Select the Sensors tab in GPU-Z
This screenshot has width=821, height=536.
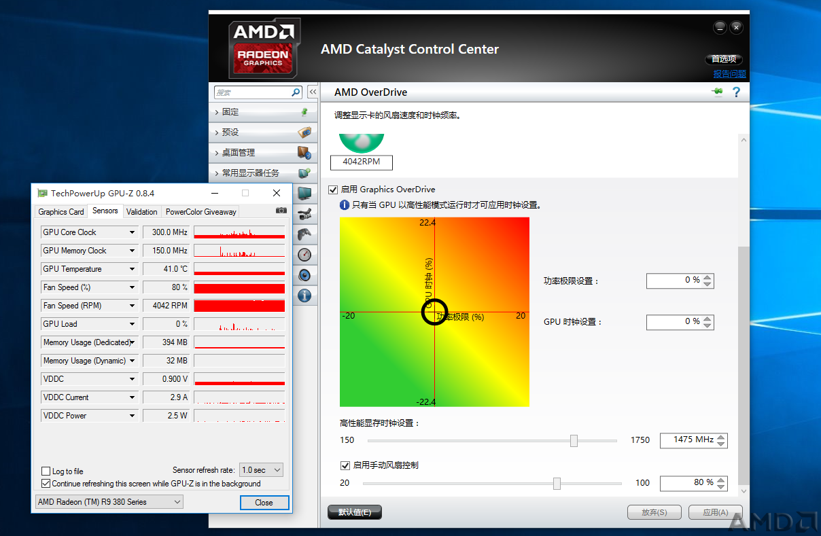click(x=105, y=211)
